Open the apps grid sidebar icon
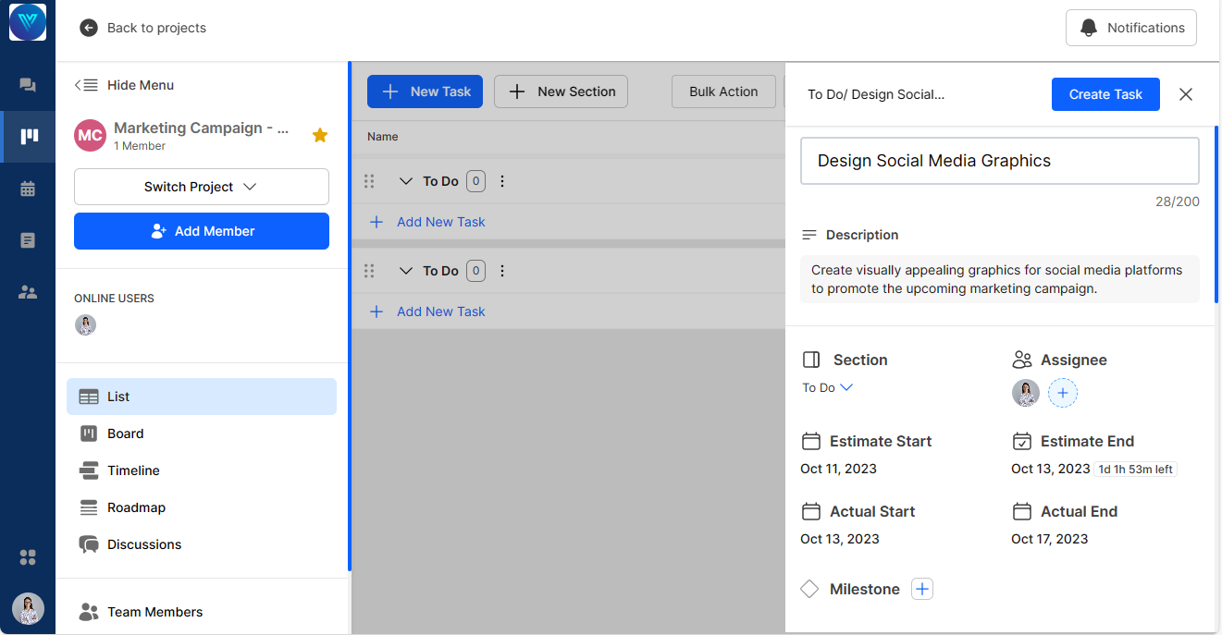The width and height of the screenshot is (1222, 635). click(28, 557)
